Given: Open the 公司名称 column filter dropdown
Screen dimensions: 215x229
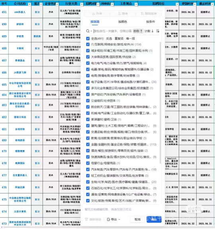Looking at the screenshot, I should pos(29,4).
